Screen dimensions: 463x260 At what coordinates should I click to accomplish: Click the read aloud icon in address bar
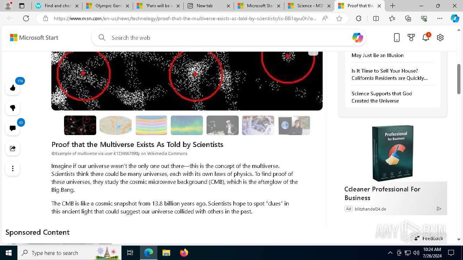[325, 18]
